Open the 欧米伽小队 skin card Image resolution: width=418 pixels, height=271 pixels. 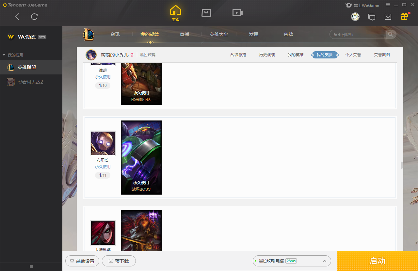tap(141, 84)
